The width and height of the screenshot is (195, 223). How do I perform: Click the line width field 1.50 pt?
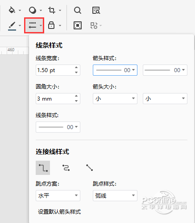tap(58, 70)
